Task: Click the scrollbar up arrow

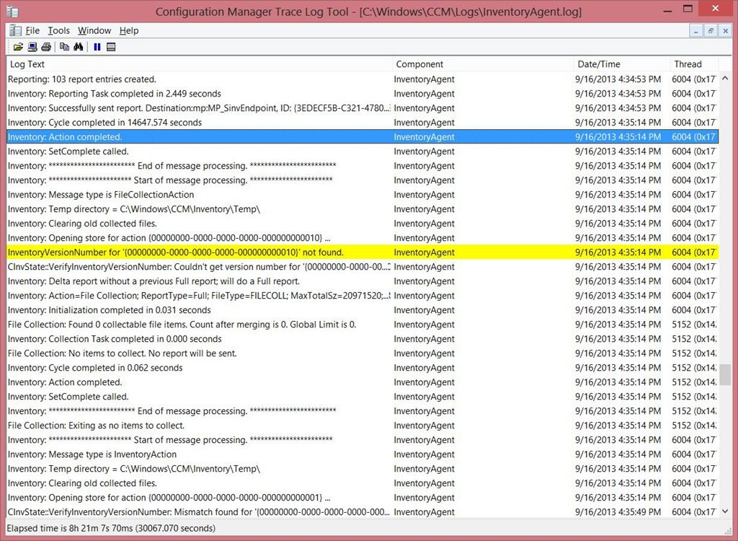Action: point(725,78)
